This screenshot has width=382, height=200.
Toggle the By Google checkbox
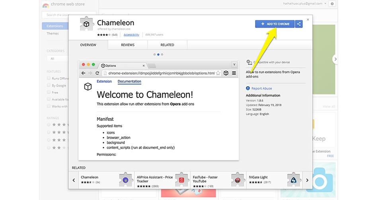(x=49, y=85)
